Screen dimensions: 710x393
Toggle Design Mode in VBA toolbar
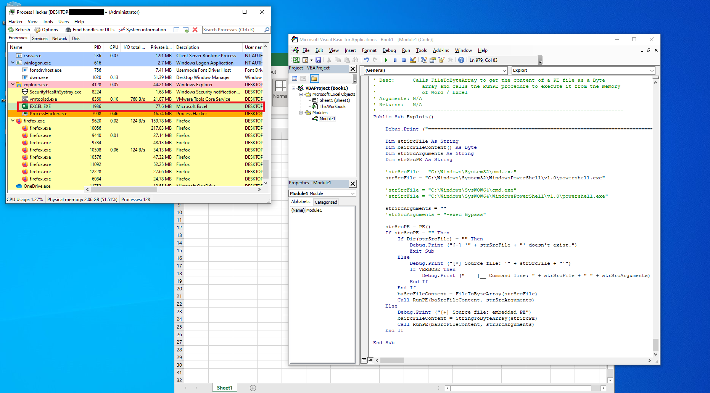coord(413,60)
